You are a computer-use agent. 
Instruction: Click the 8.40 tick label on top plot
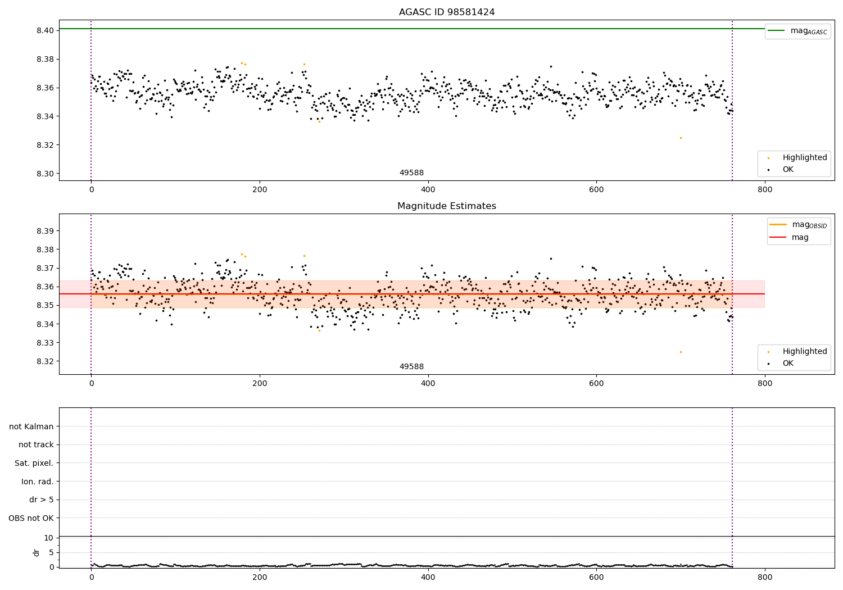pos(46,30)
